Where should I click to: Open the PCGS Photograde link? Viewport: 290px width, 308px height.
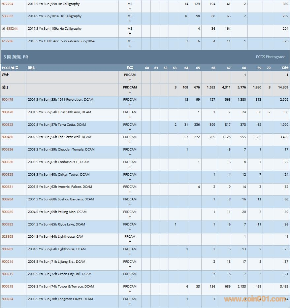270,57
